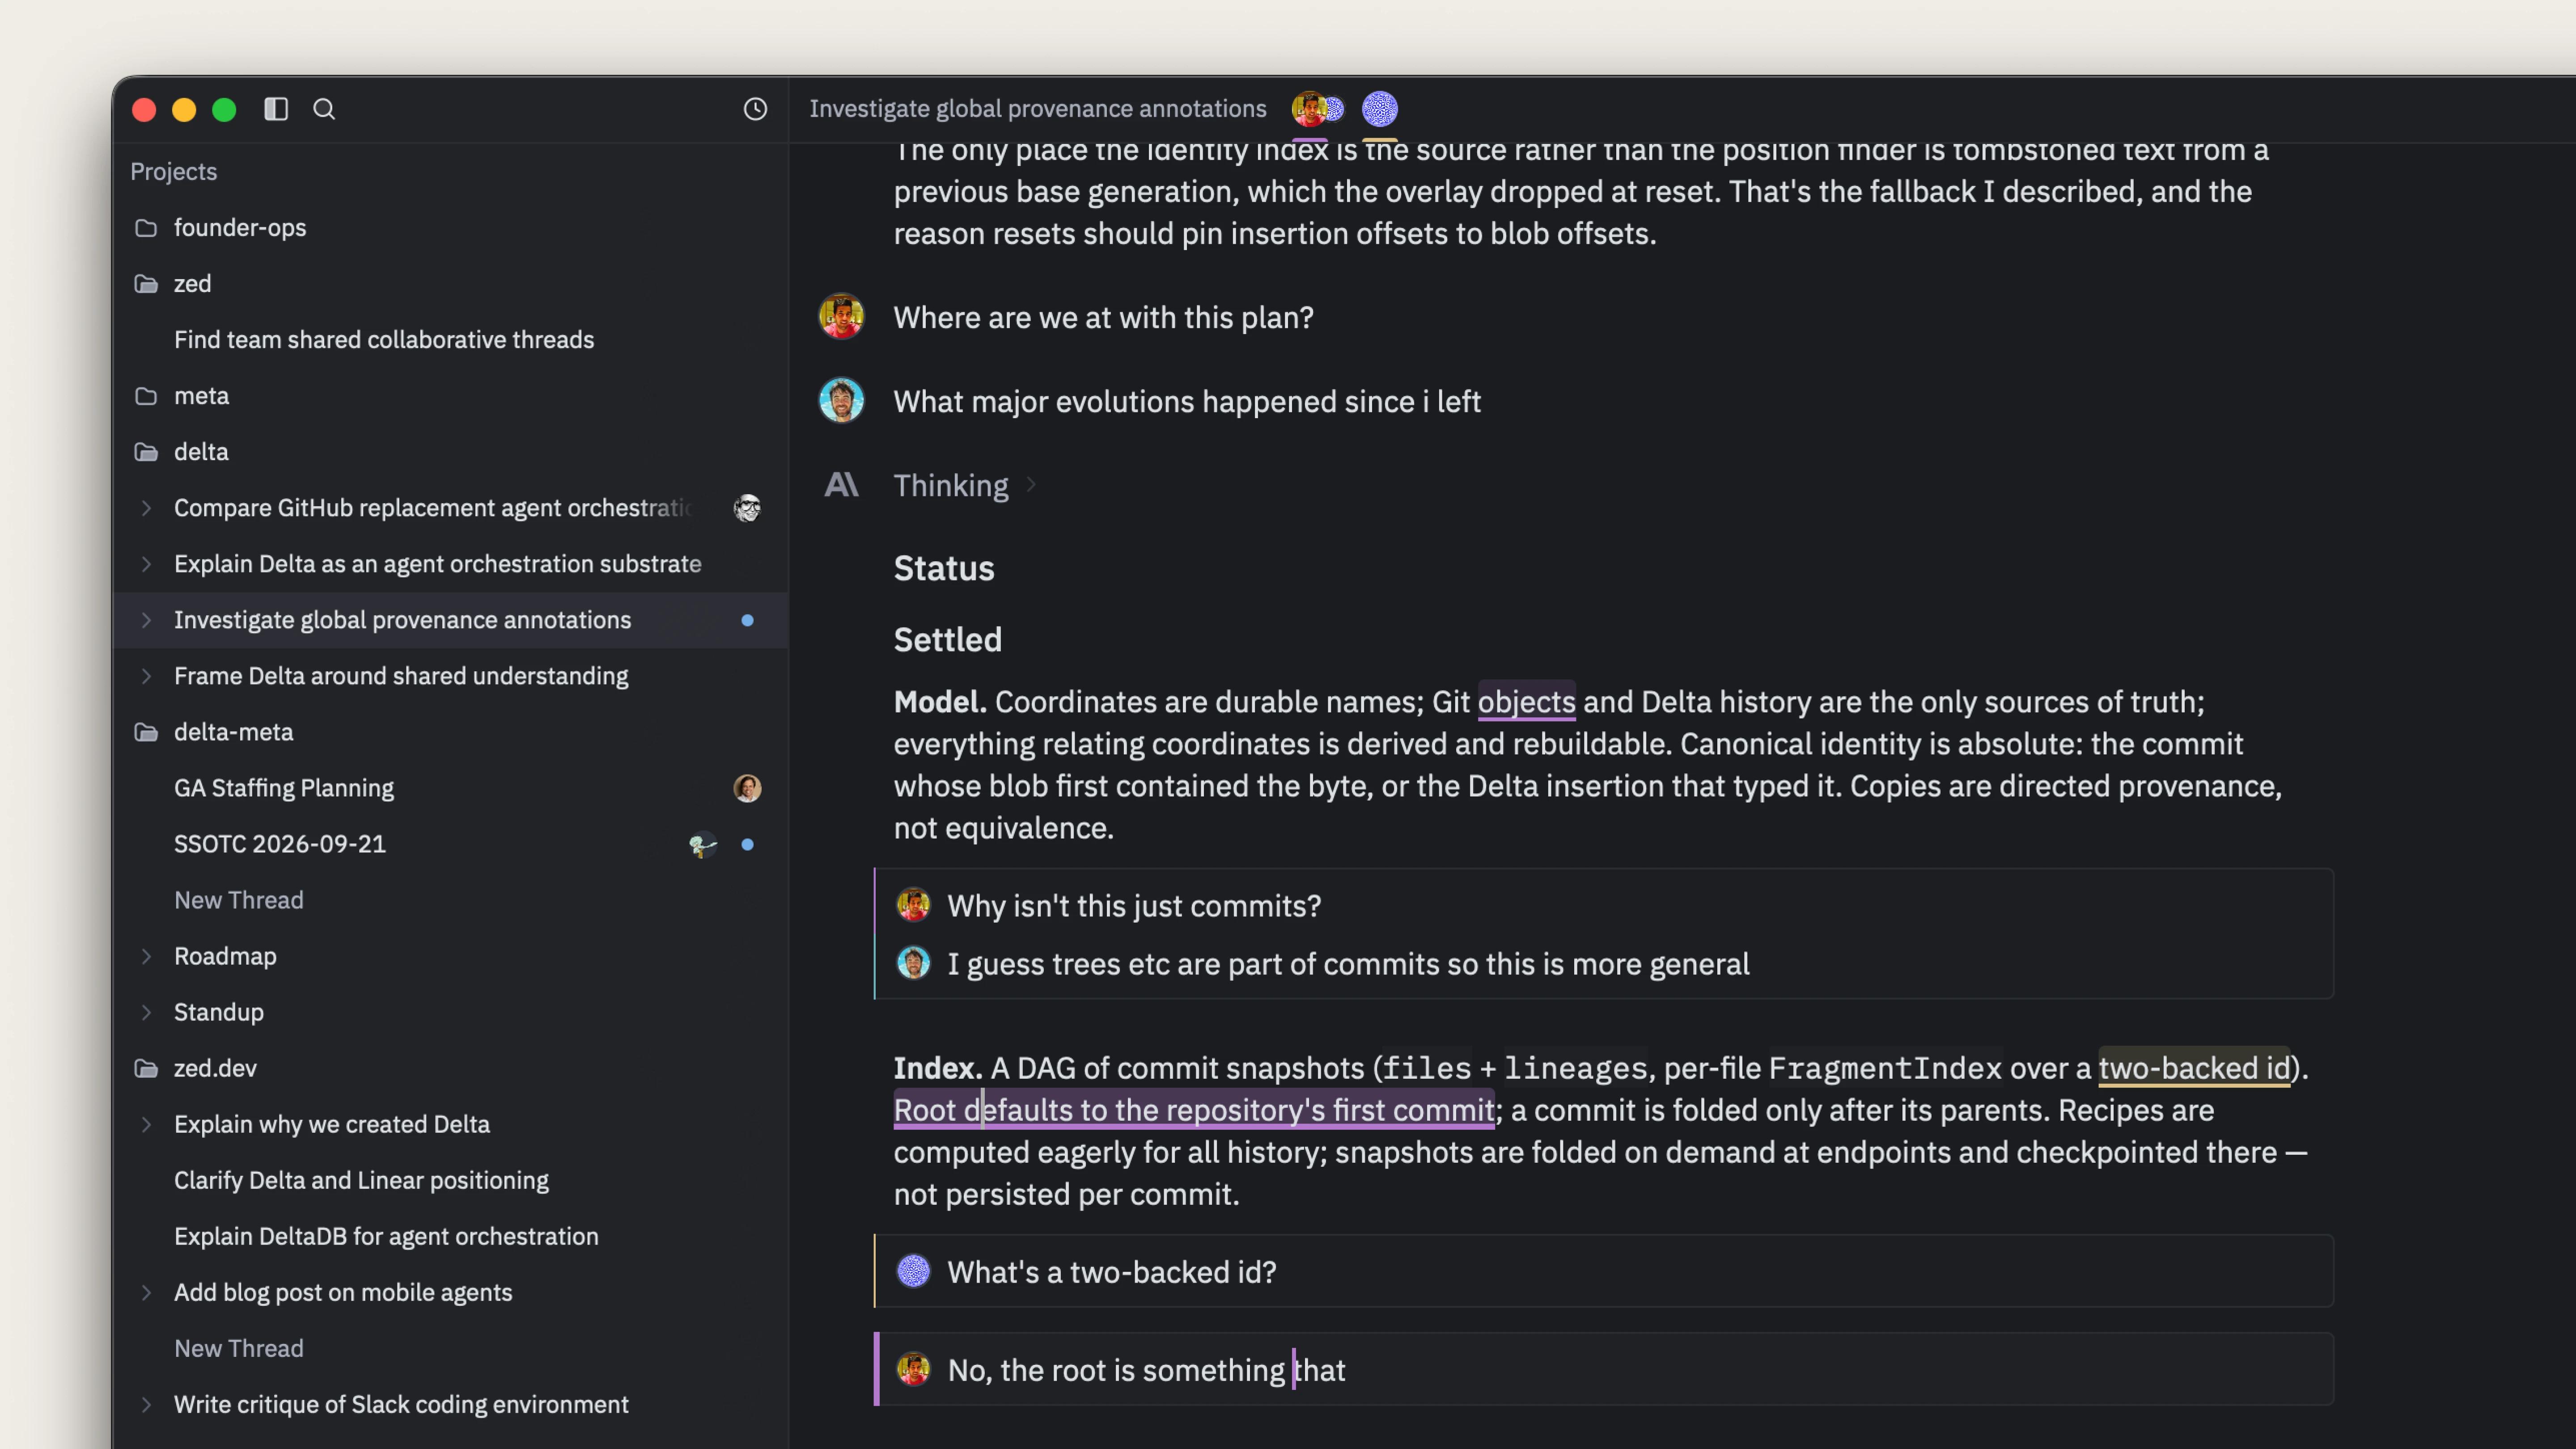Open the founder-ops project folder
Screen dimensions: 2576x1449
click(x=240, y=228)
